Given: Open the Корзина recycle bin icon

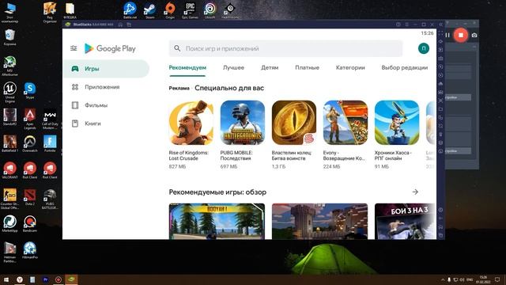Looking at the screenshot, I should (x=10, y=37).
